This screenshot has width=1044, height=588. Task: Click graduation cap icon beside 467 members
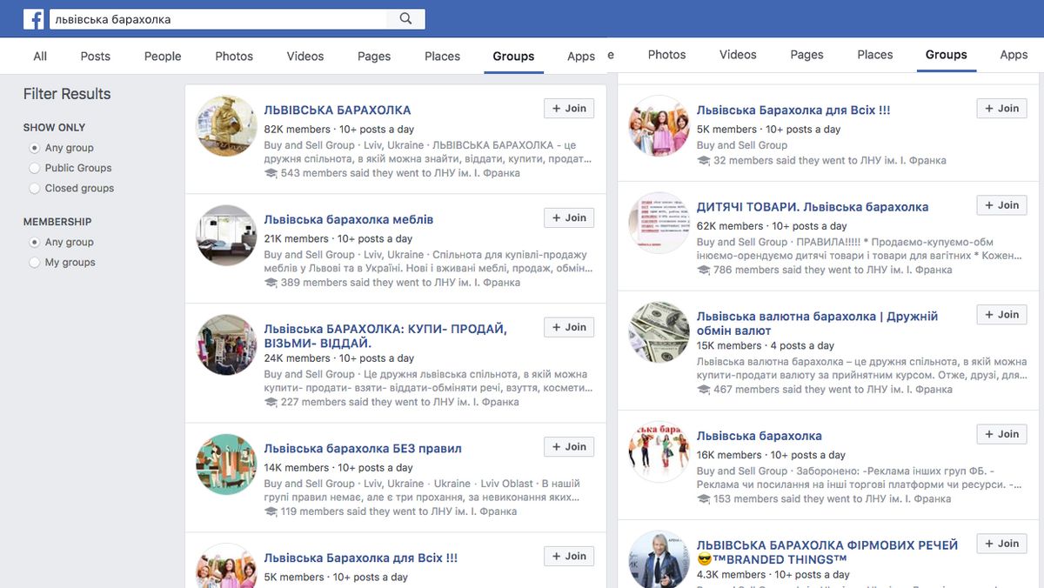tap(703, 390)
